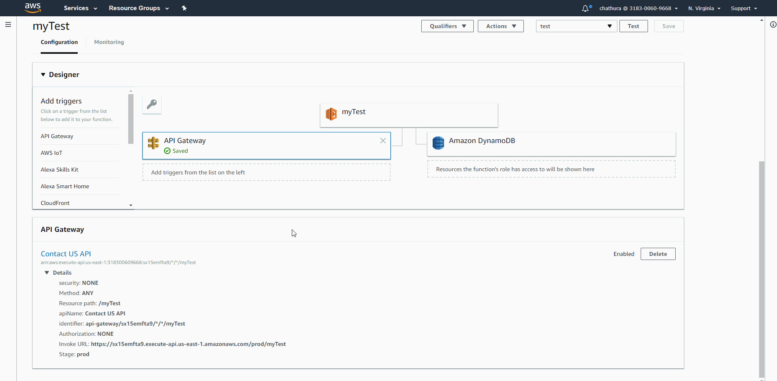Click the trigger list scroll down arrow

coord(131,205)
